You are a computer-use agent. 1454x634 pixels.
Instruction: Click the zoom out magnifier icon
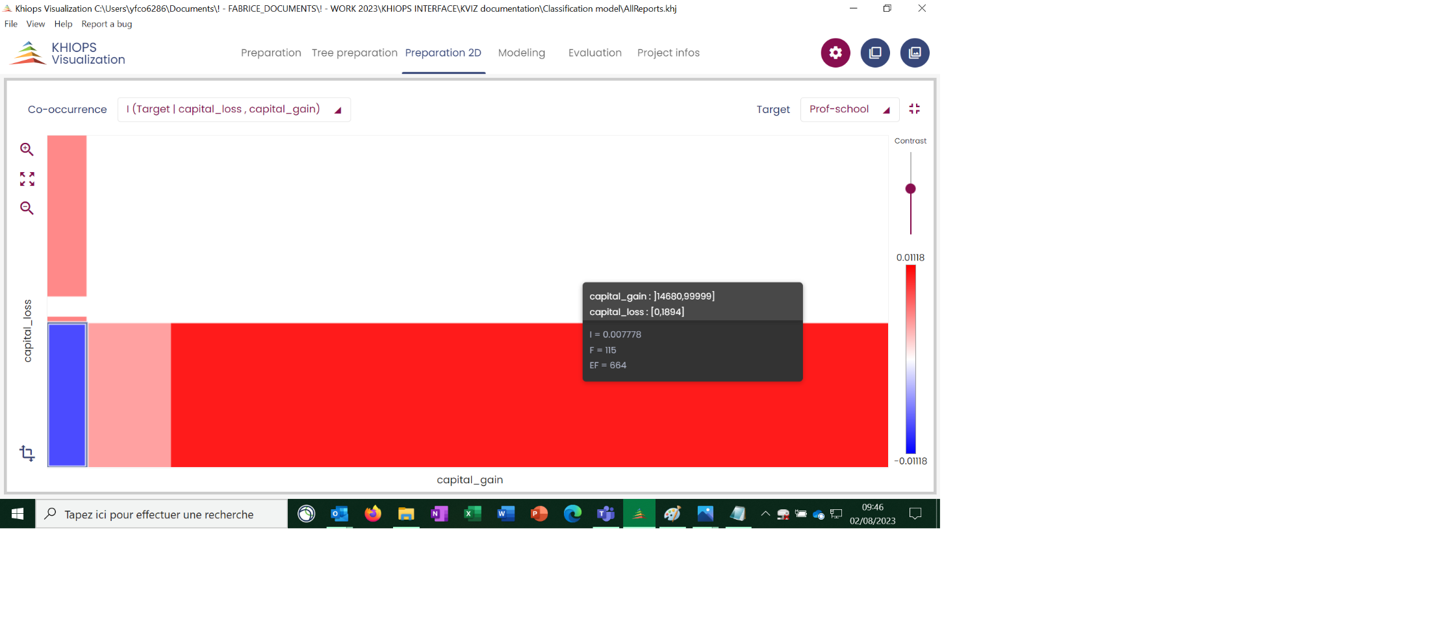27,208
